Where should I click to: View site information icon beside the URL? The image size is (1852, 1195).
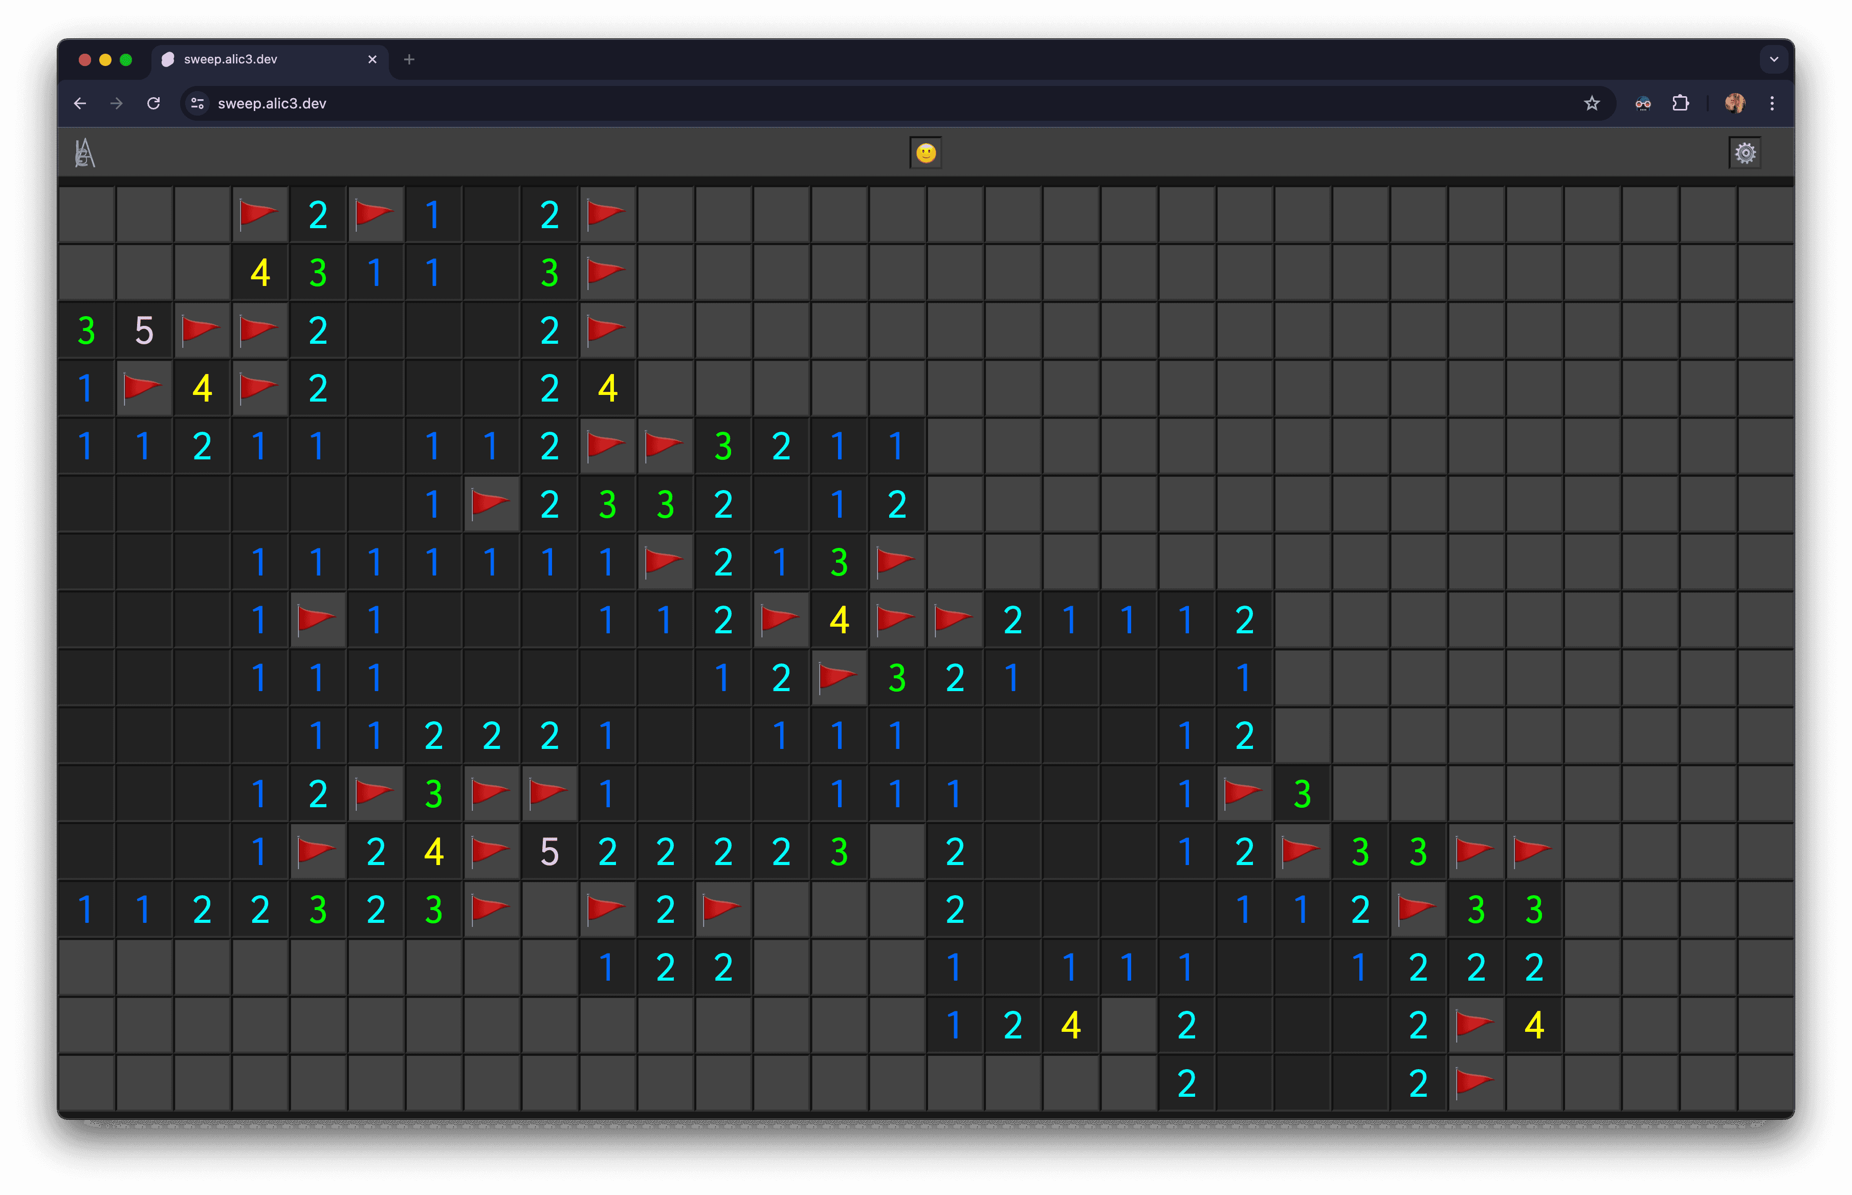tap(198, 103)
